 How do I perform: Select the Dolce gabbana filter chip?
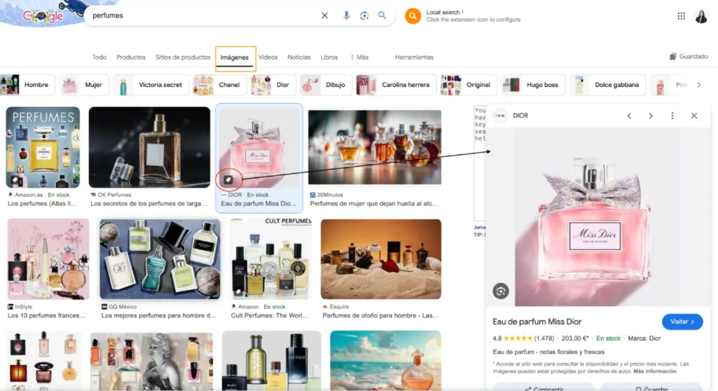pos(608,85)
